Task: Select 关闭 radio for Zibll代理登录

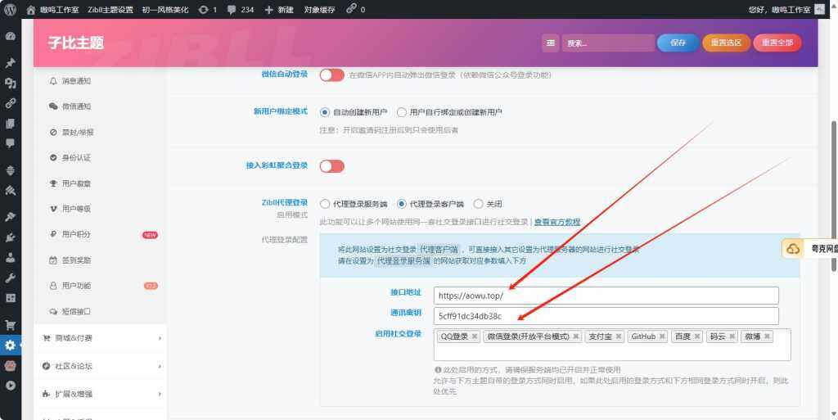Action: pos(478,204)
